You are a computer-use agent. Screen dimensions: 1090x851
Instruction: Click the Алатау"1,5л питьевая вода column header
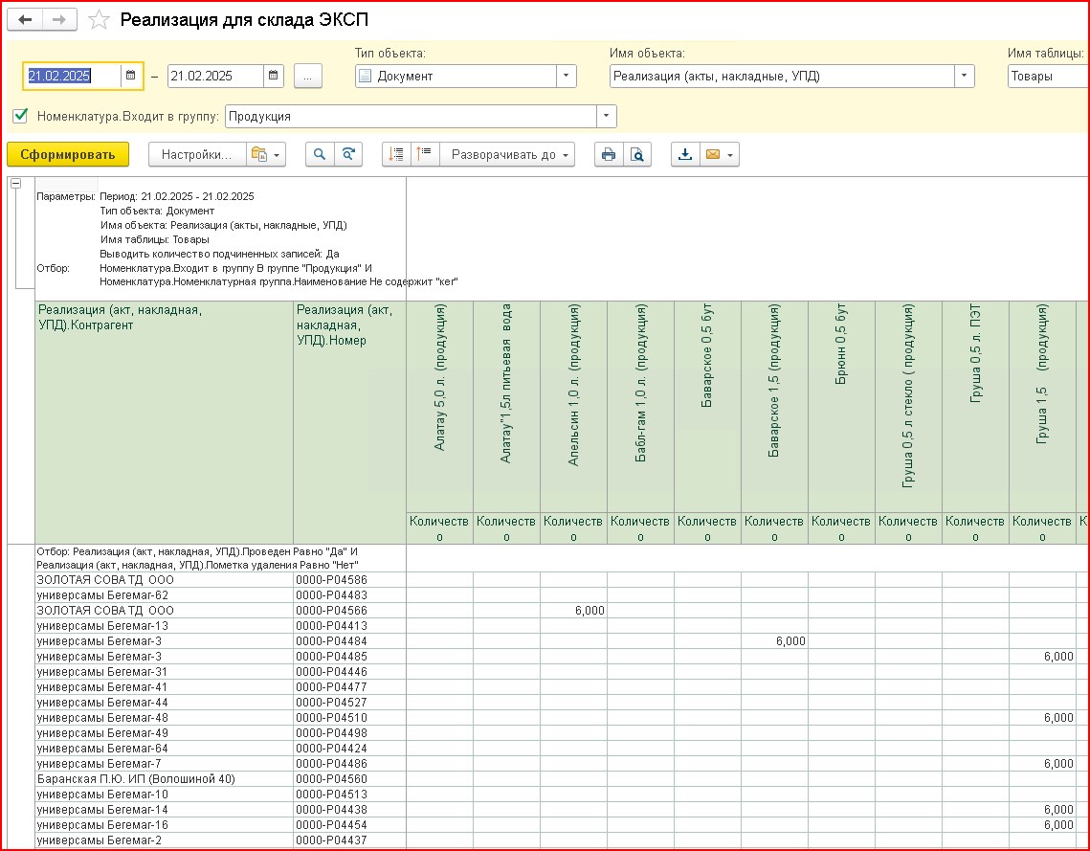pos(507,407)
